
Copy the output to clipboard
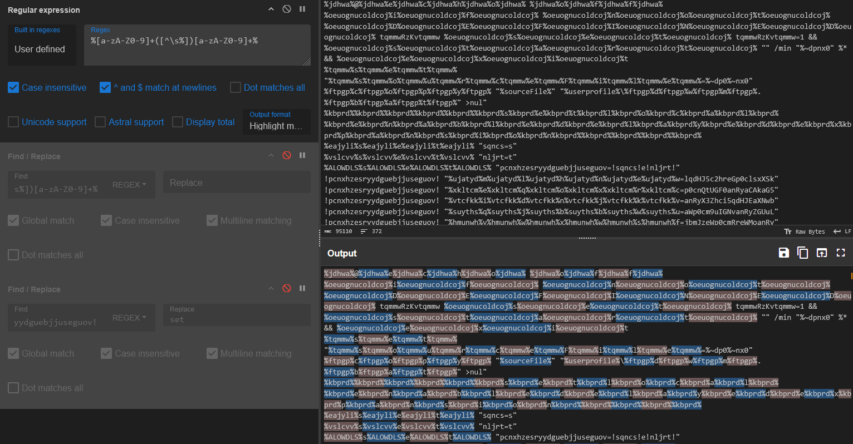(x=802, y=252)
